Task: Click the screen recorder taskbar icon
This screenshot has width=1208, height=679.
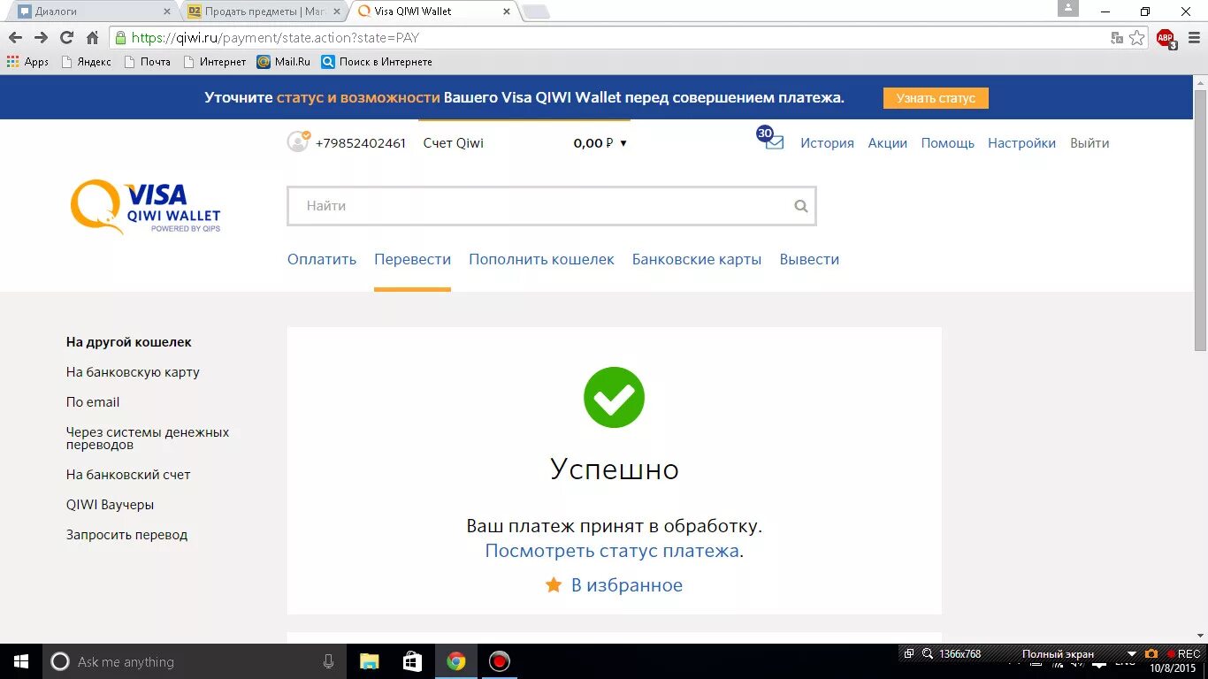Action: (x=500, y=661)
